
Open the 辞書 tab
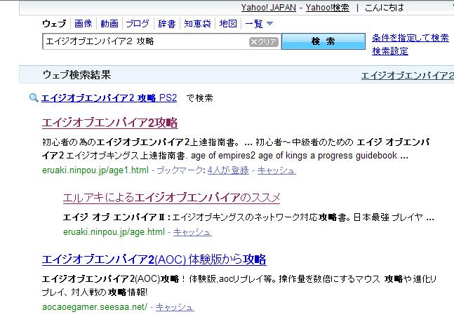(x=166, y=23)
